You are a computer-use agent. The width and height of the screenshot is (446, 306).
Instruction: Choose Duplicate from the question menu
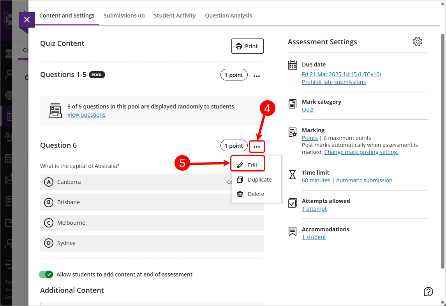click(257, 180)
